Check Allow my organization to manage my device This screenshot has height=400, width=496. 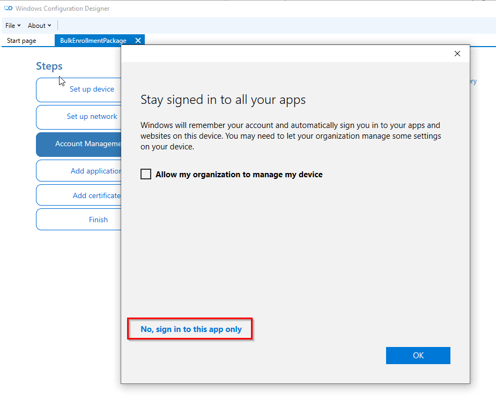[x=146, y=174]
